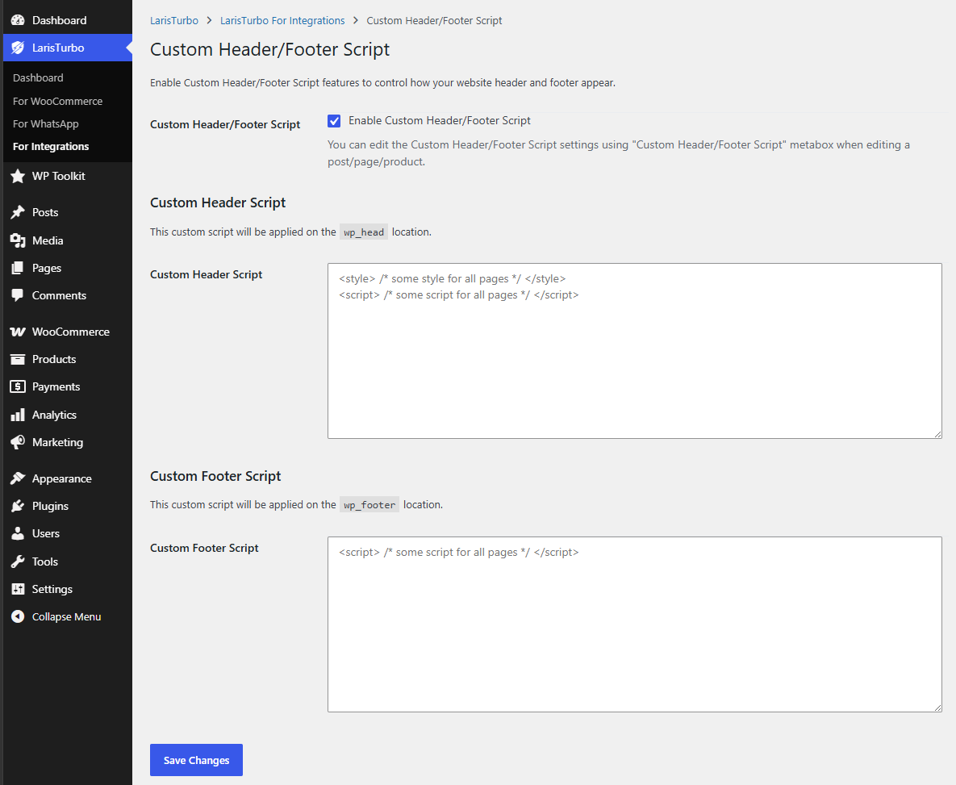Click the Analytics bar chart icon

point(18,415)
